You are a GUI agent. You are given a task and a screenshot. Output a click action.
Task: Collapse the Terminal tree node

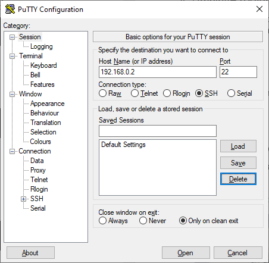coord(12,56)
